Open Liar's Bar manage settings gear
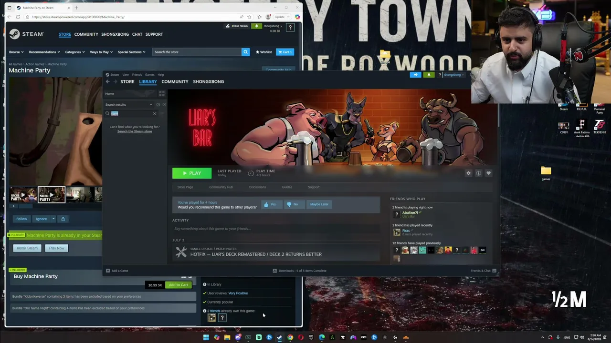 (468, 173)
